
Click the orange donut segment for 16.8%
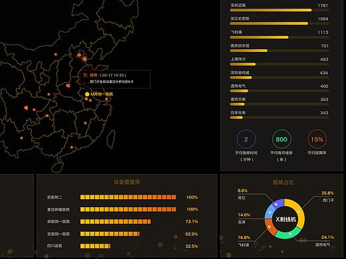coord(269,227)
